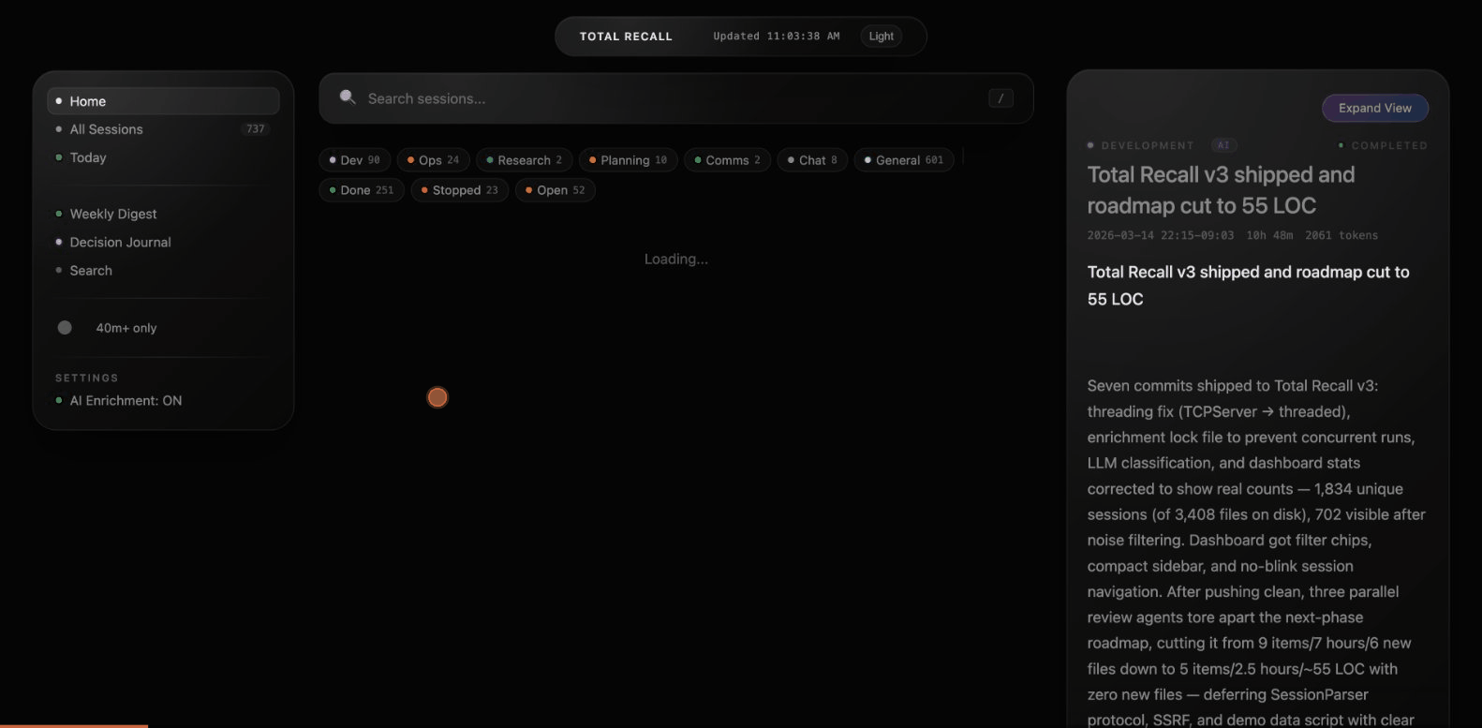Click the 737 sessions count badge
Image resolution: width=1482 pixels, height=728 pixels.
pos(255,129)
